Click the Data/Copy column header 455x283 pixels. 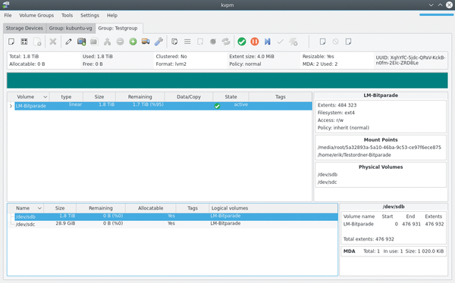[x=189, y=97]
